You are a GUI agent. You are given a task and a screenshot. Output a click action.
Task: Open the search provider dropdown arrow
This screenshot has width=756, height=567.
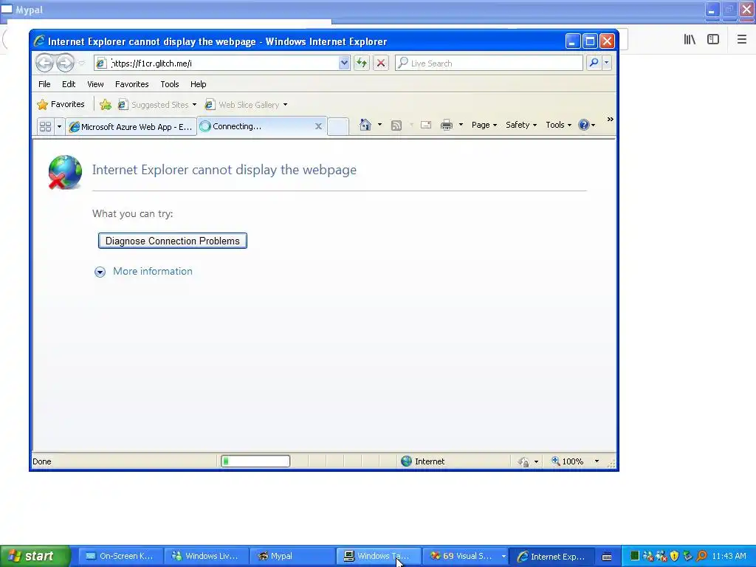pos(607,63)
